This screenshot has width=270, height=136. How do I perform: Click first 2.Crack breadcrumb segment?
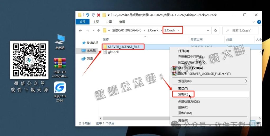[x=153, y=31]
